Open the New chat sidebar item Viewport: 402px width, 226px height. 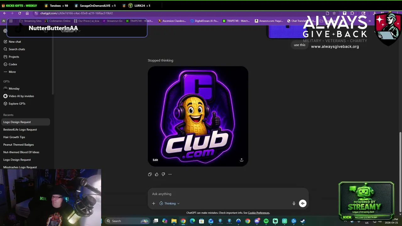pos(25,42)
